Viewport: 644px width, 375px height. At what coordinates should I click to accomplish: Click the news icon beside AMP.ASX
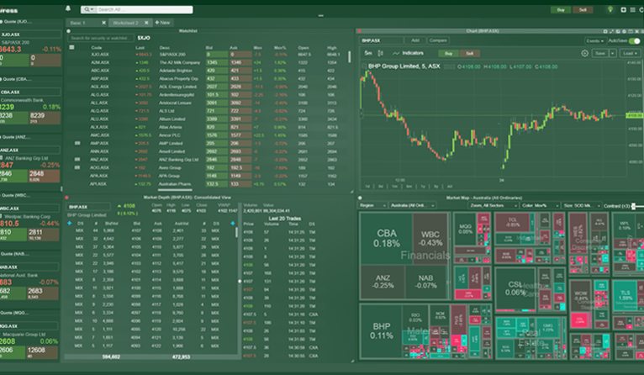[x=77, y=143]
